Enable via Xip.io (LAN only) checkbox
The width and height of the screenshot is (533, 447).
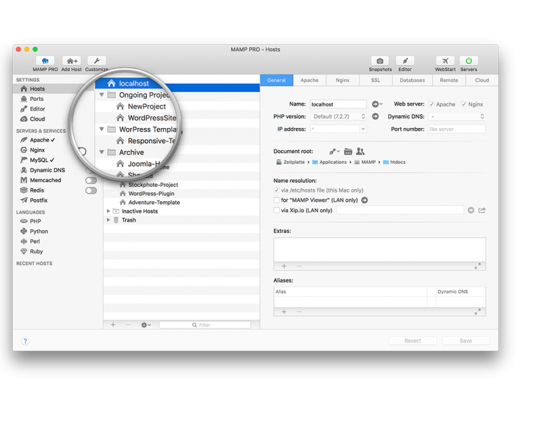pyautogui.click(x=276, y=210)
